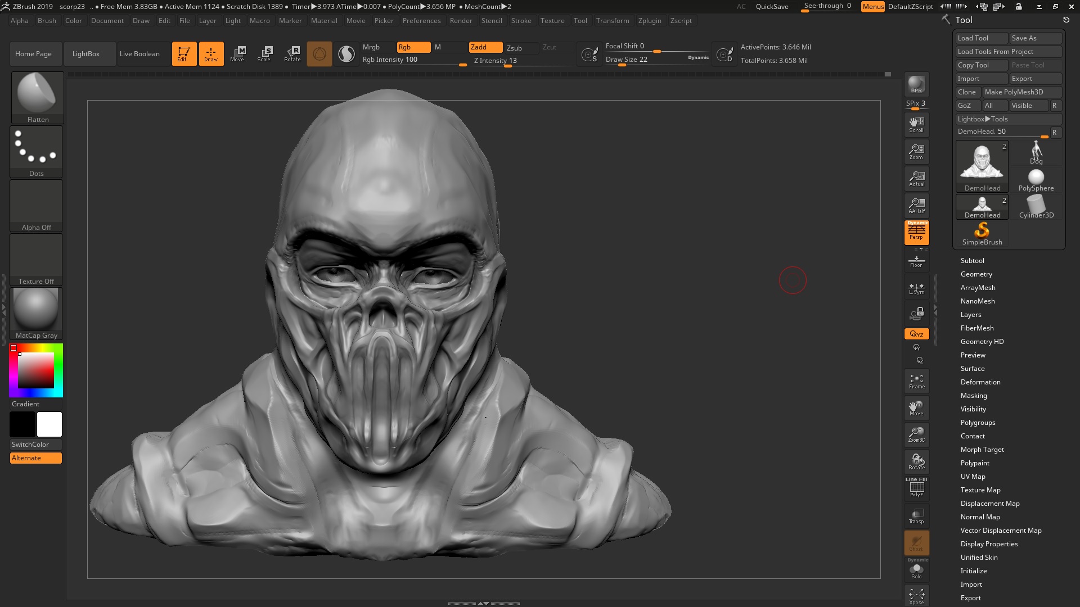Screen dimensions: 1080x607
Task: Select the large DemoHead tool thumbnail
Action: click(x=982, y=167)
